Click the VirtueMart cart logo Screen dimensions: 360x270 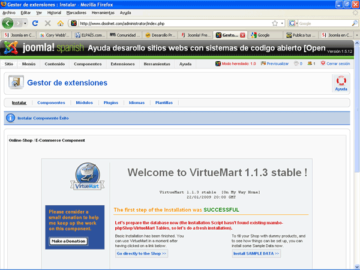pos(87,176)
